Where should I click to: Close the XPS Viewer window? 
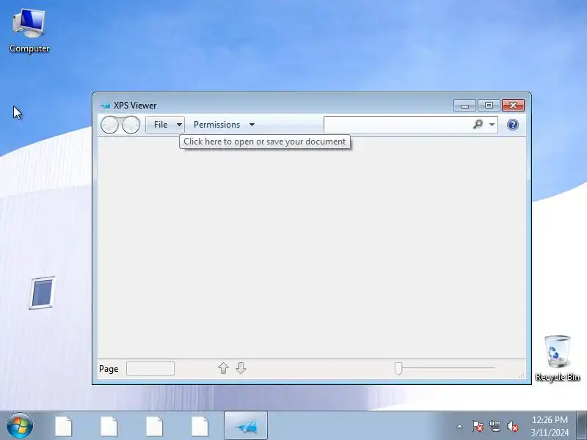tap(513, 106)
